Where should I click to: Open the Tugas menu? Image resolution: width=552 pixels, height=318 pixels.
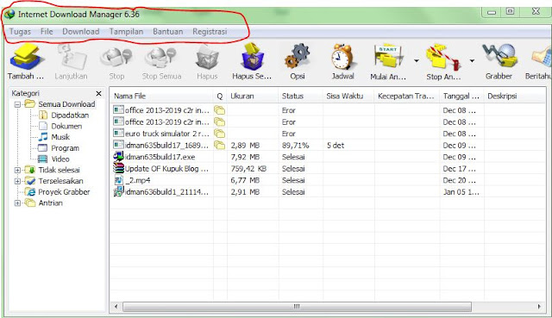[x=20, y=31]
